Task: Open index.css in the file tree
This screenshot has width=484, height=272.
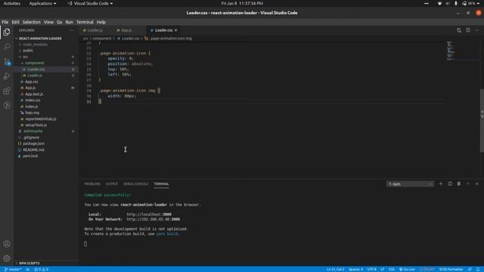Action: coord(33,100)
